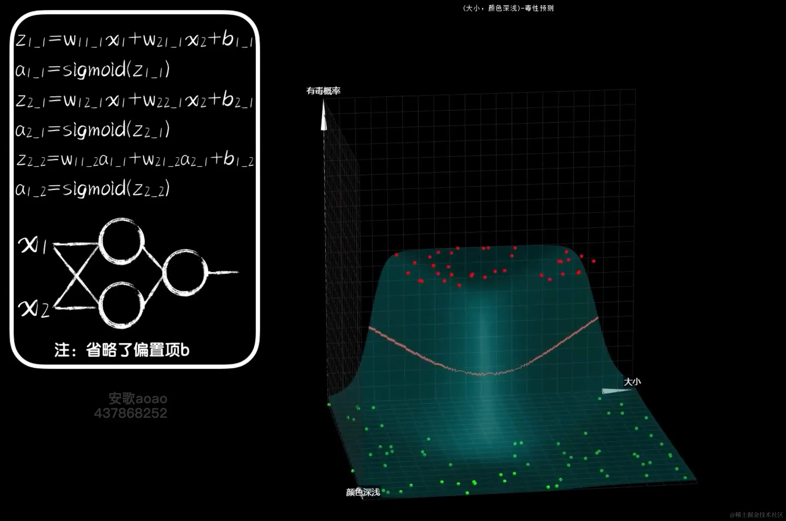Image resolution: width=786 pixels, height=521 pixels.
Task: Click the note 省略了偏置项b text
Action: pyautogui.click(x=122, y=350)
